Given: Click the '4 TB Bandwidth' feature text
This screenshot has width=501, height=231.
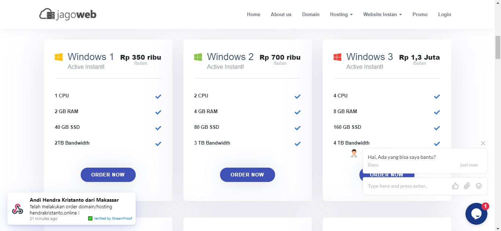Looking at the screenshot, I should tap(351, 143).
